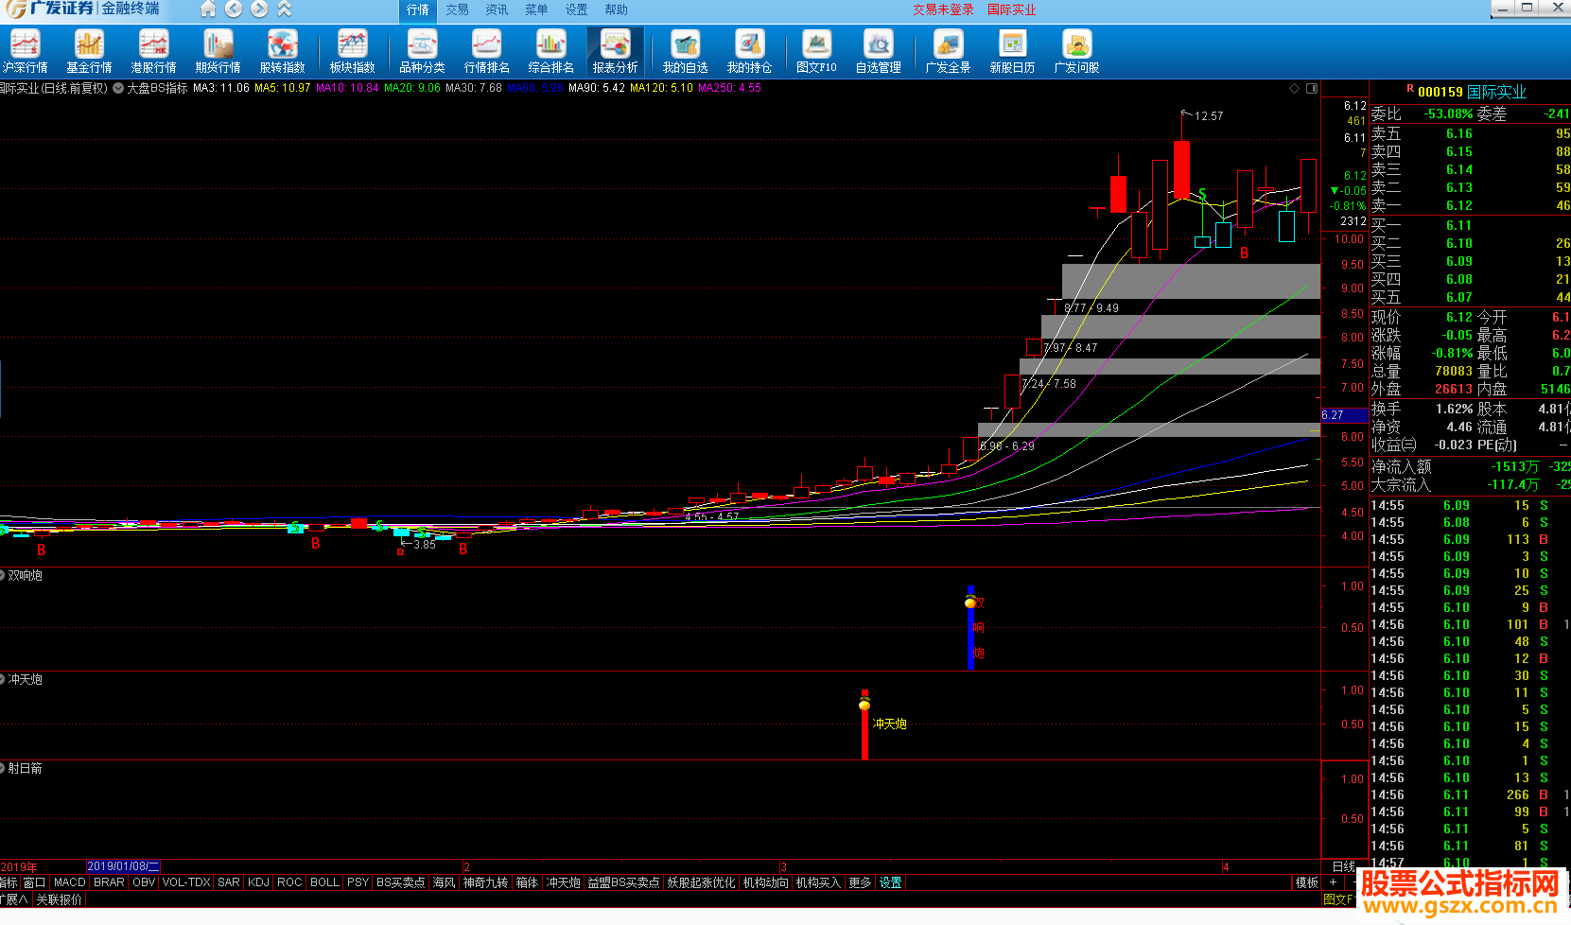This screenshot has height=925, width=1571.
Task: Click 交易未登录 login status link
Action: click(943, 10)
